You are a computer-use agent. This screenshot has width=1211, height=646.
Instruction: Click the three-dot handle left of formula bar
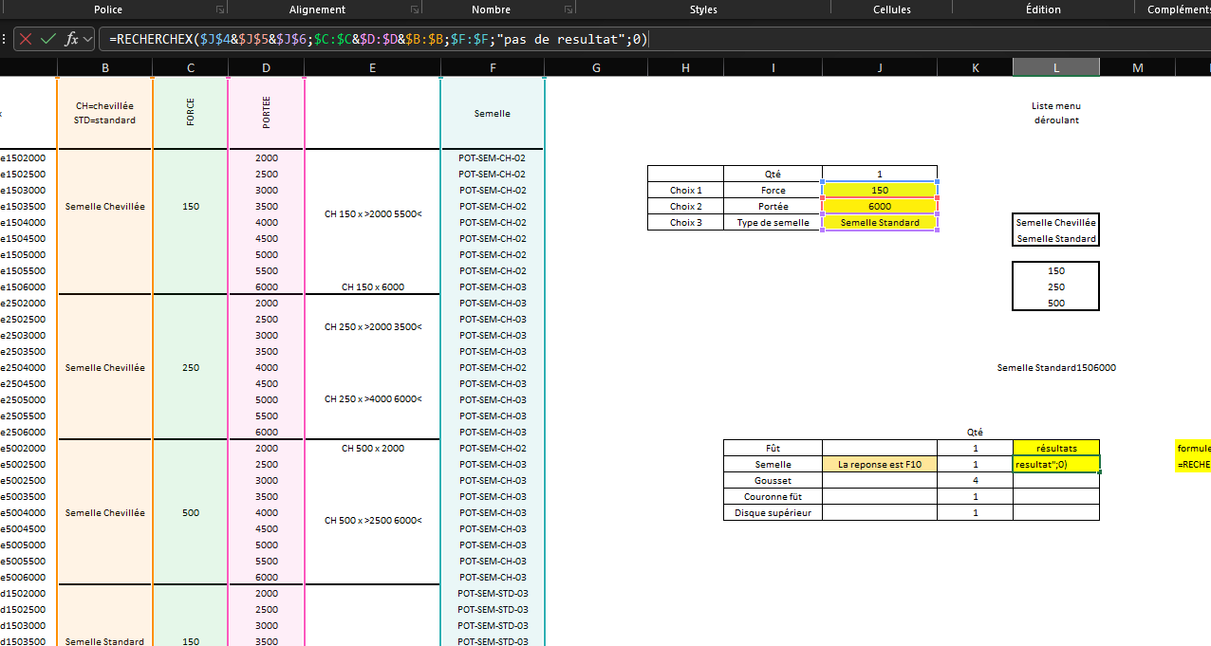(5, 39)
